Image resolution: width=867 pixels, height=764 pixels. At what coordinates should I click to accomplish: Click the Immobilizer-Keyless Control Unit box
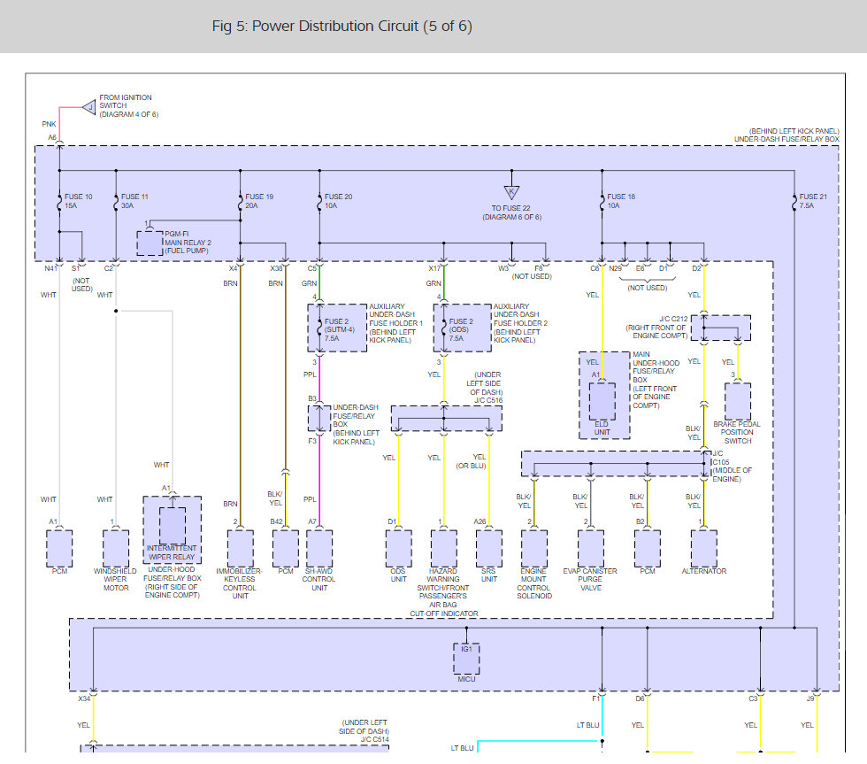241,549
